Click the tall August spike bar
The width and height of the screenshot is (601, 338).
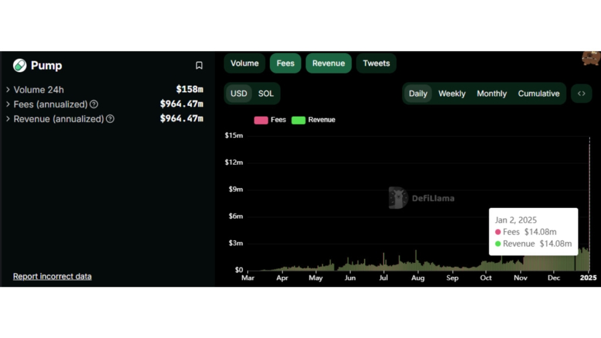coord(416,260)
